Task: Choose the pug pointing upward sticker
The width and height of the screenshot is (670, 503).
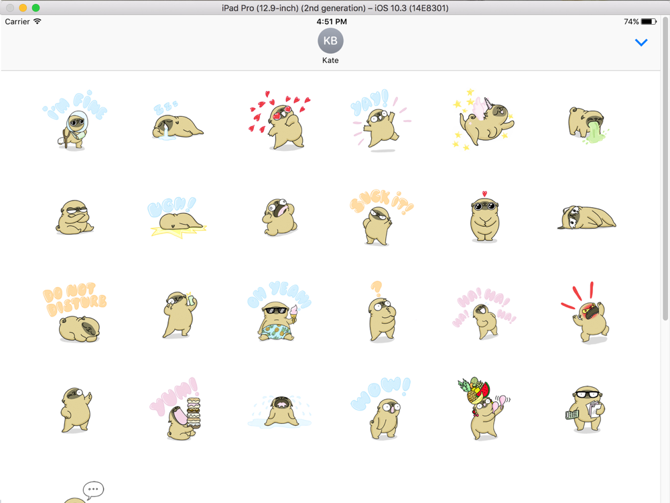Action: (76, 410)
